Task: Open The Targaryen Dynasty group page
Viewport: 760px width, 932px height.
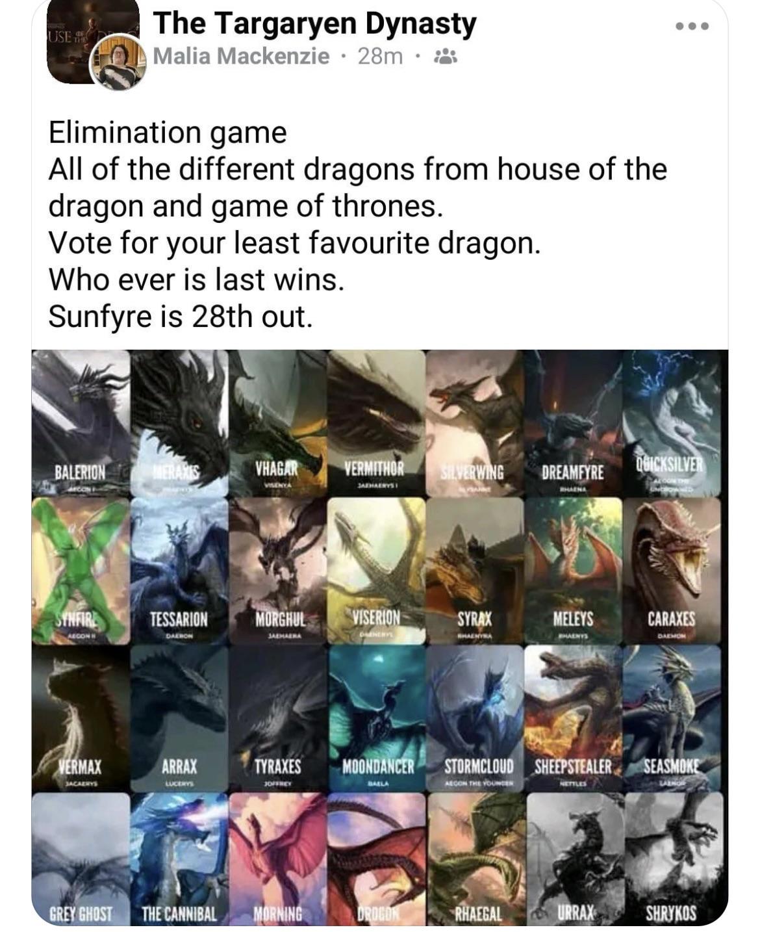Action: pyautogui.click(x=315, y=24)
